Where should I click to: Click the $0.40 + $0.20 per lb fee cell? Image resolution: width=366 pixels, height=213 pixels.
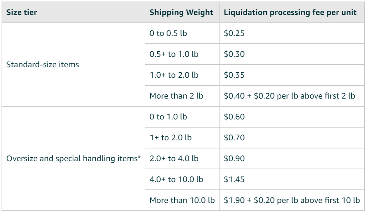(x=292, y=96)
